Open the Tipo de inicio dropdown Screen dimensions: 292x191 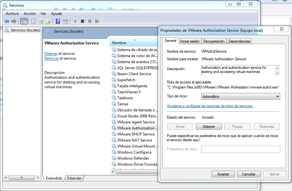pyautogui.click(x=241, y=96)
